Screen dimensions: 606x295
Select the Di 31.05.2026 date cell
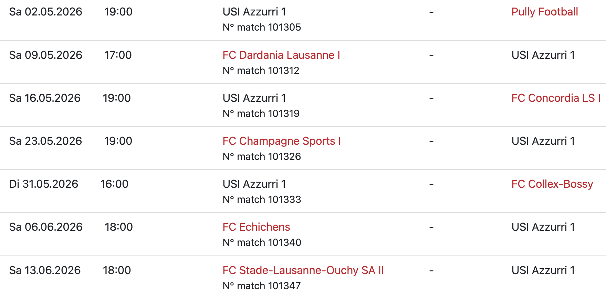point(43,184)
